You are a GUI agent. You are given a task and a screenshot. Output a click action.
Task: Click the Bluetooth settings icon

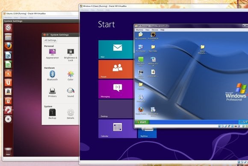point(52,76)
